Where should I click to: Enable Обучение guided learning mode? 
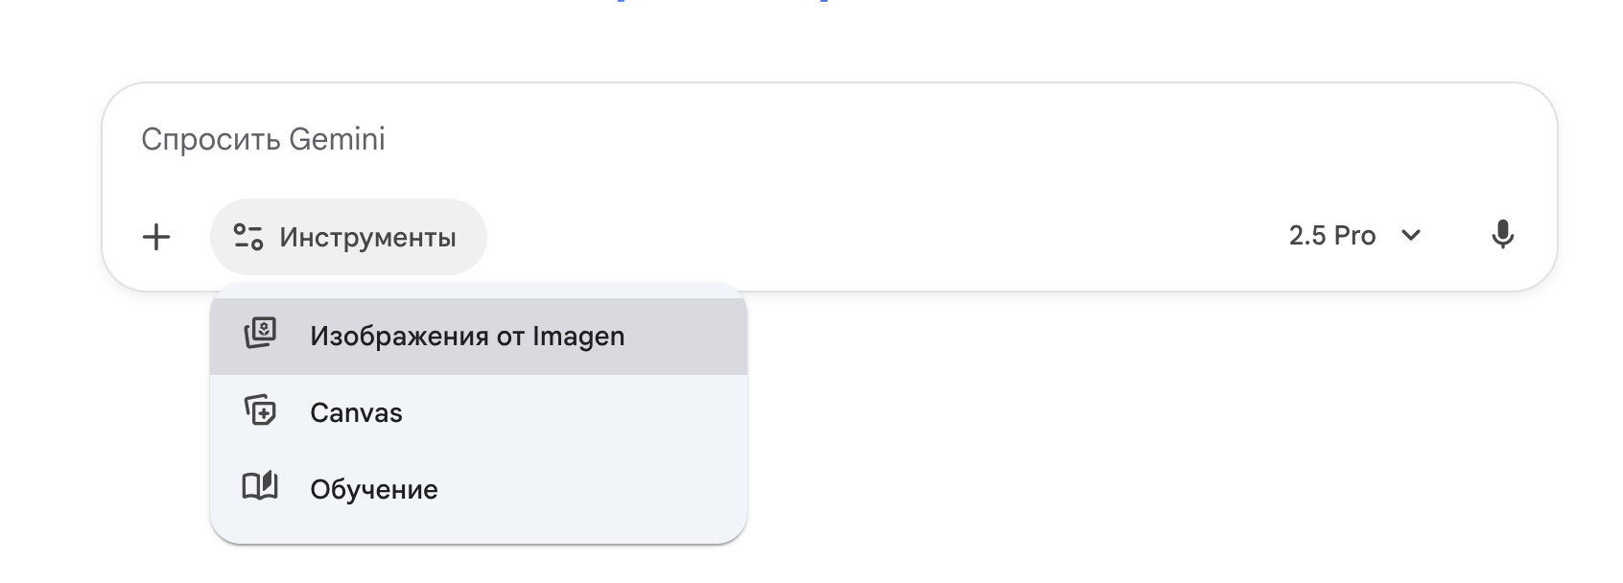(374, 490)
